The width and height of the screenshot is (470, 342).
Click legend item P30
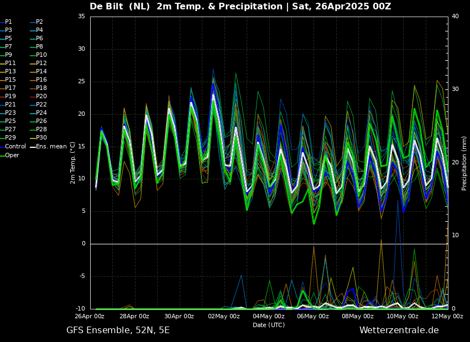click(39, 137)
